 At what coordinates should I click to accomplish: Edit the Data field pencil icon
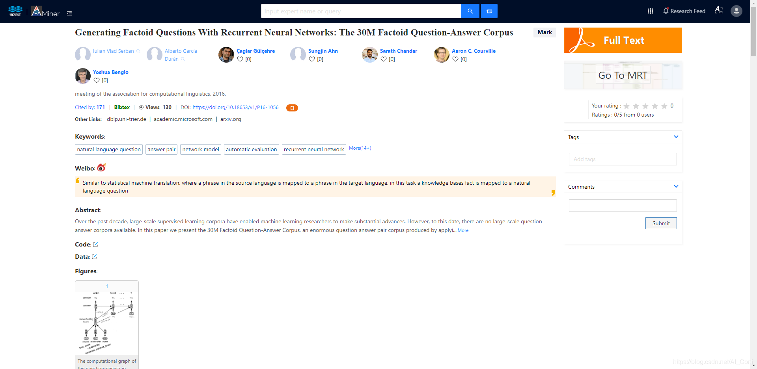pos(94,257)
